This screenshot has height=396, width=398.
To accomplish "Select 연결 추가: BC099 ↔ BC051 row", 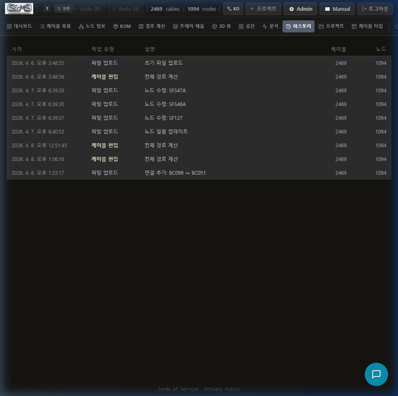I will pos(199,173).
